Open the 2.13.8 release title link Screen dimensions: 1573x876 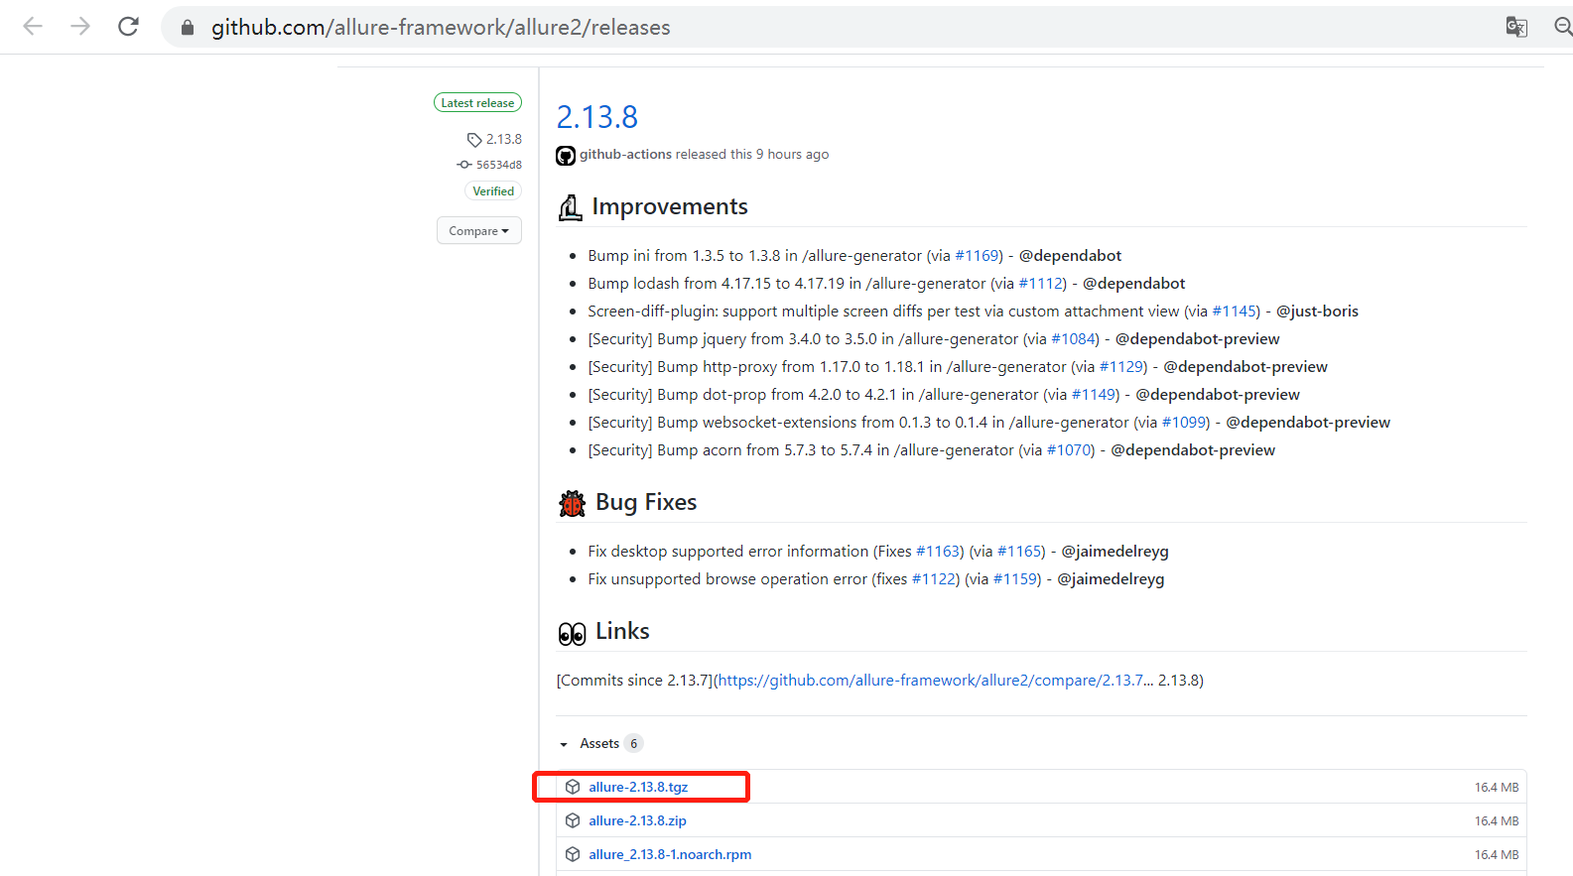pos(597,117)
